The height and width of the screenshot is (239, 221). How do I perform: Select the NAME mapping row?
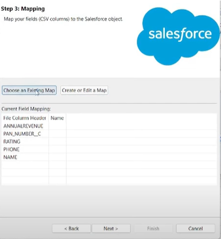[109, 157]
